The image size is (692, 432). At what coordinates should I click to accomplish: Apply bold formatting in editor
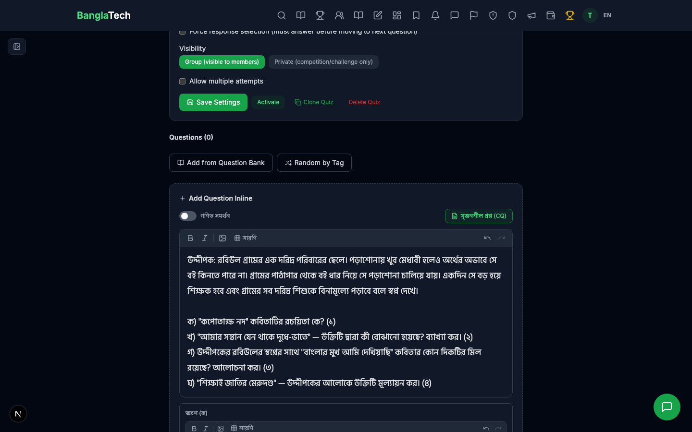(x=190, y=238)
